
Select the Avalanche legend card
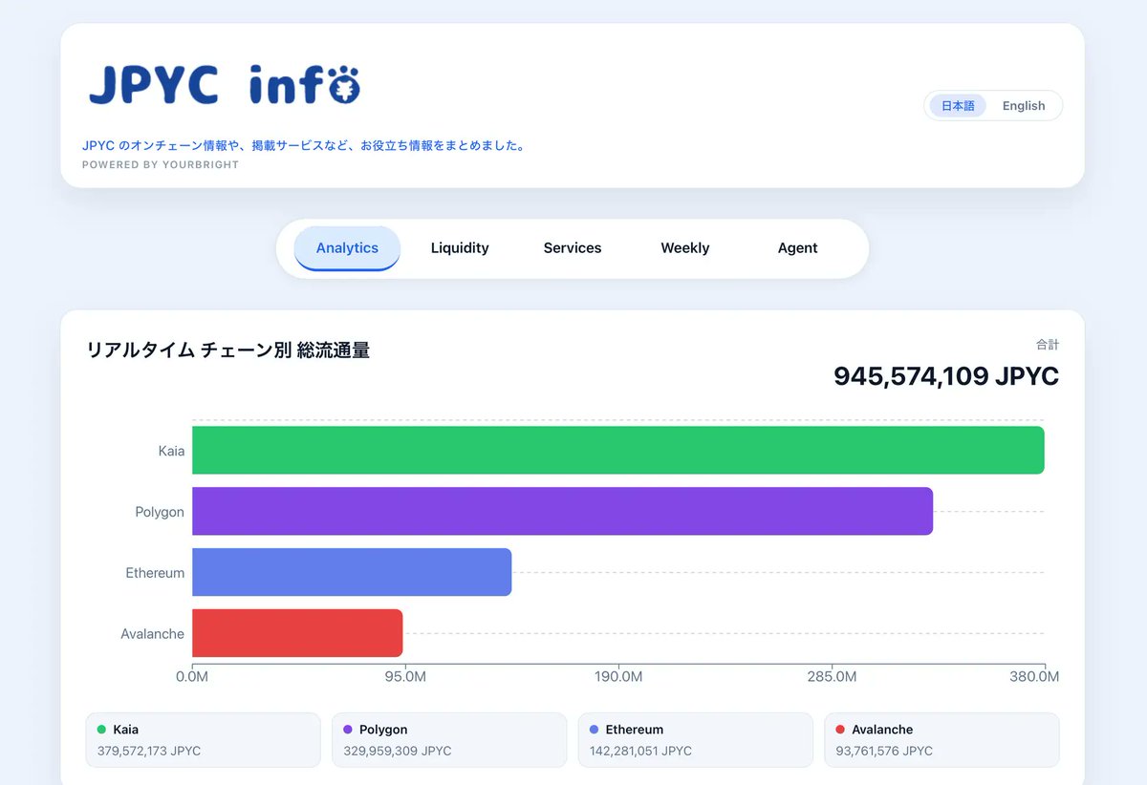point(942,740)
